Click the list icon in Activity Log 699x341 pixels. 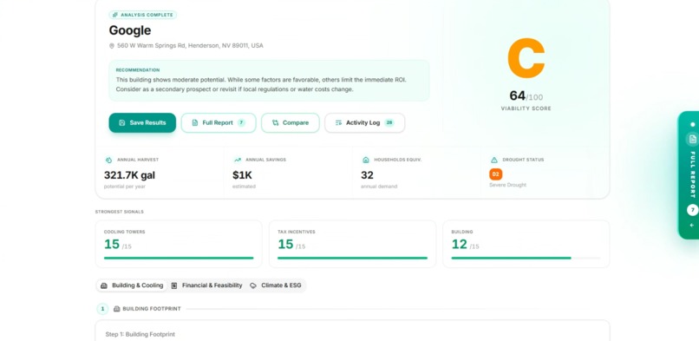(x=338, y=122)
